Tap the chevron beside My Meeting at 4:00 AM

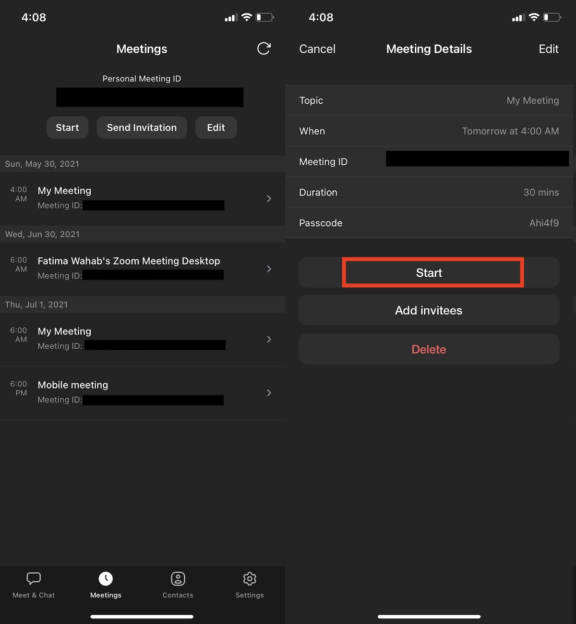(269, 198)
